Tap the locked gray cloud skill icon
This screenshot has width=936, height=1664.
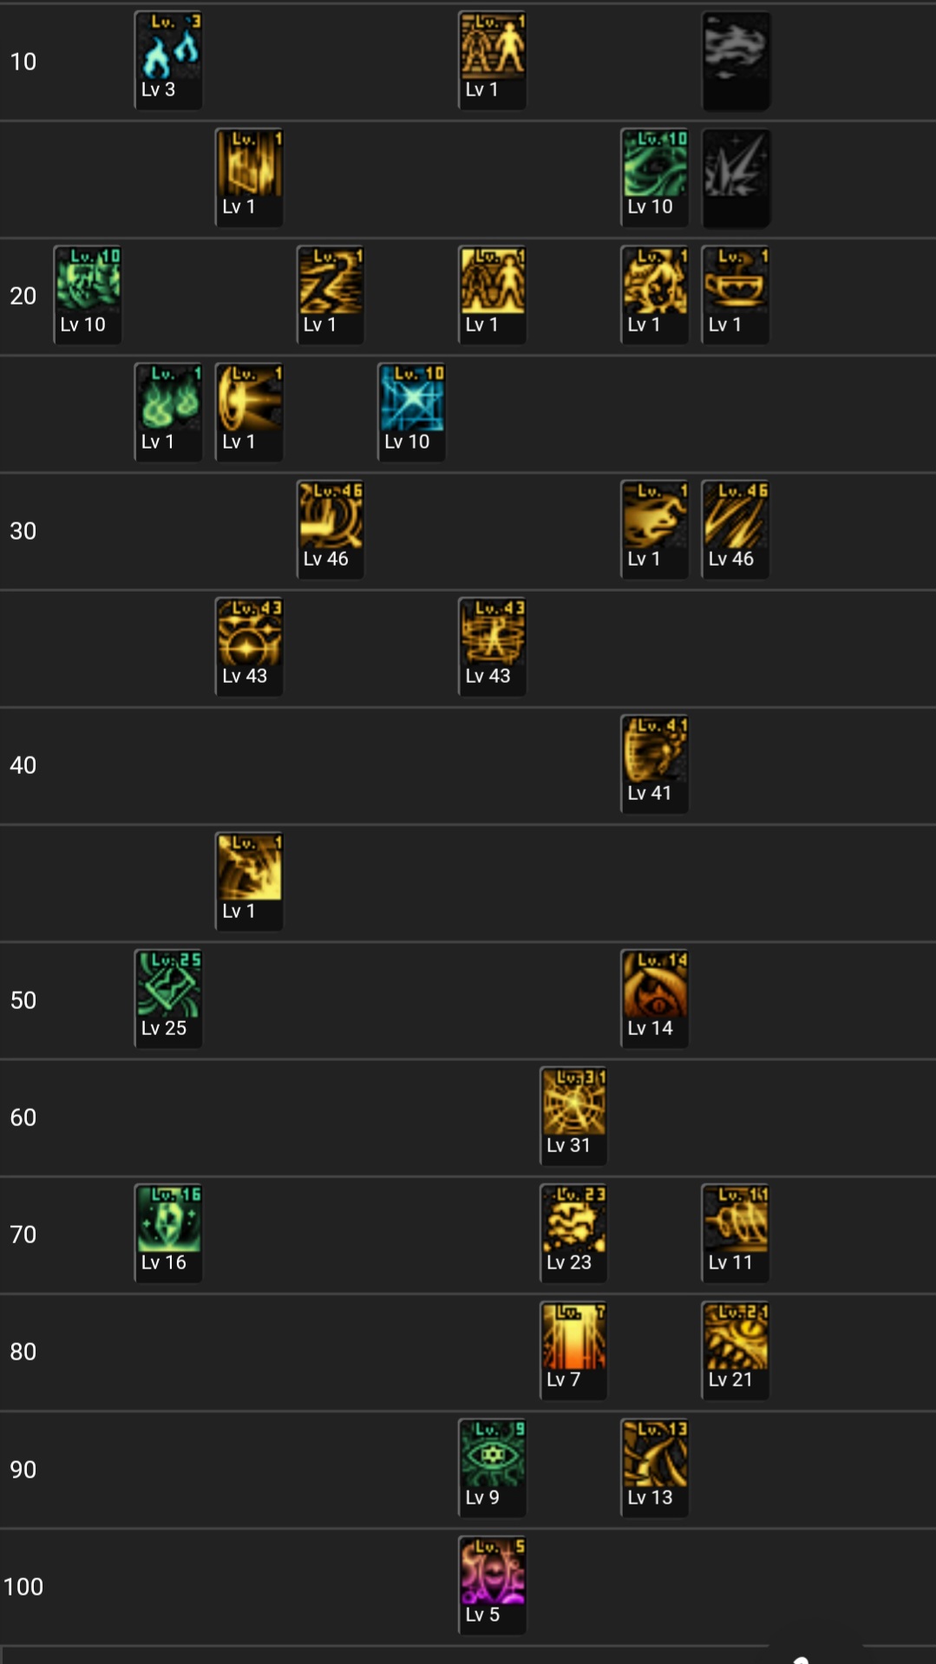pos(736,61)
